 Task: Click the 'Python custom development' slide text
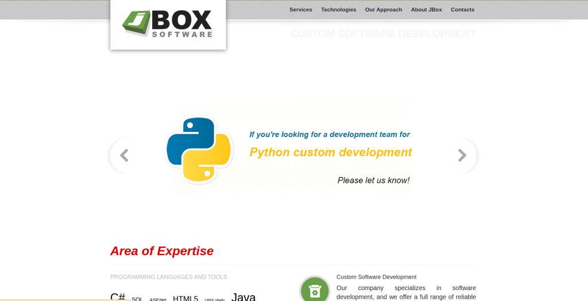(331, 153)
